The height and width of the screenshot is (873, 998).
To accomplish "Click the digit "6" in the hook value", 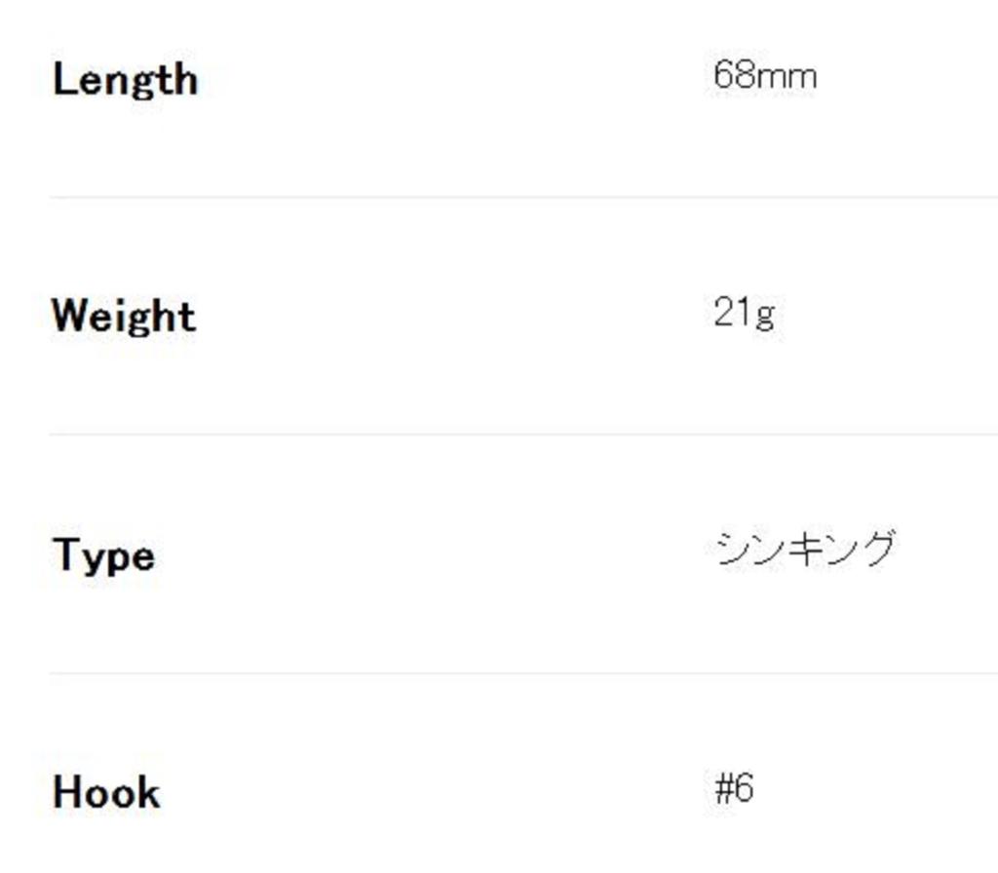I will 744,788.
